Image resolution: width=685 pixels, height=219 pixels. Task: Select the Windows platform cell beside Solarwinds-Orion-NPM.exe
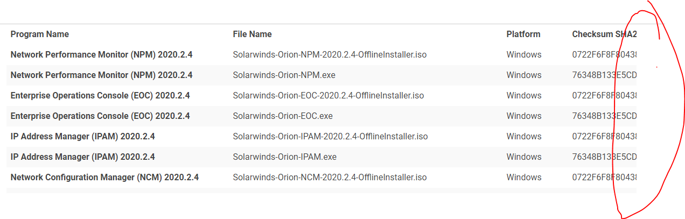click(x=524, y=75)
